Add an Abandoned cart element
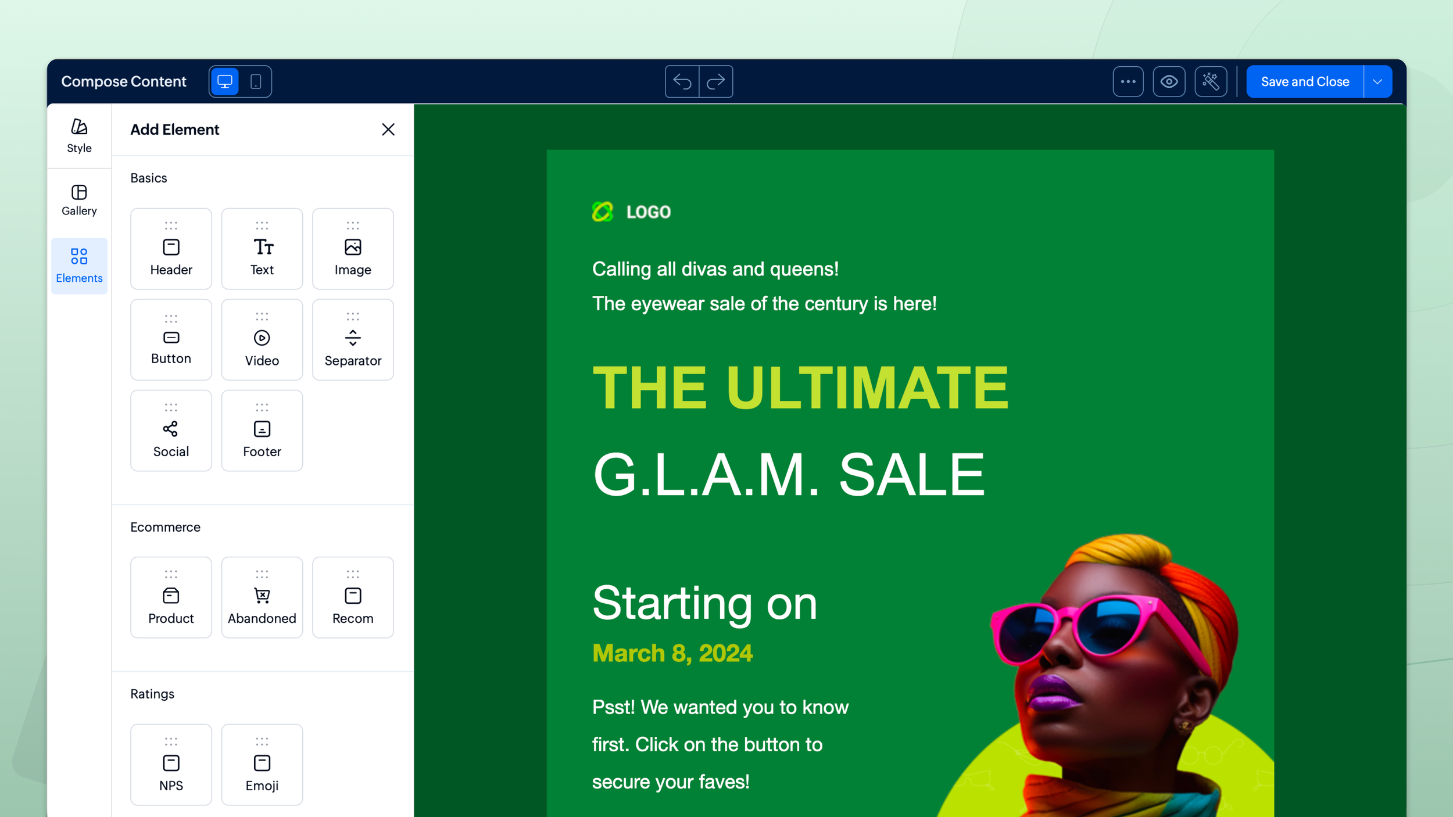The width and height of the screenshot is (1453, 817). click(x=262, y=597)
